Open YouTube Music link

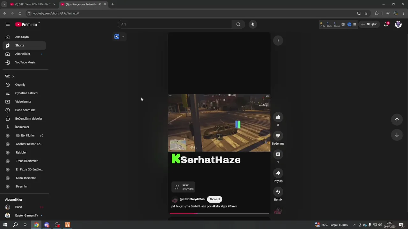pos(24,62)
